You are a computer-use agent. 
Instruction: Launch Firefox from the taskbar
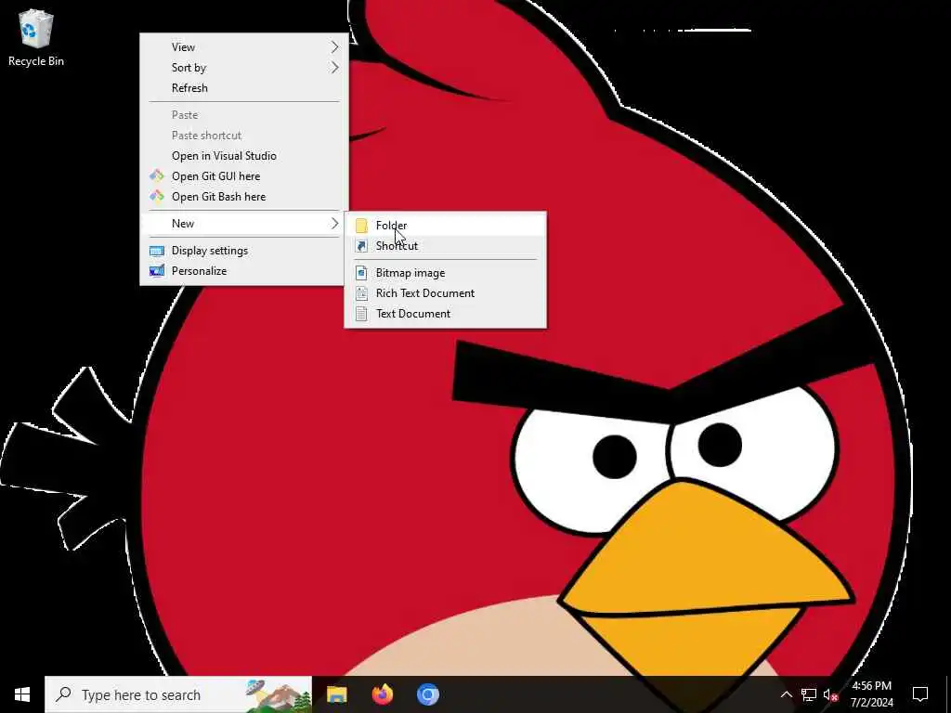tap(382, 694)
